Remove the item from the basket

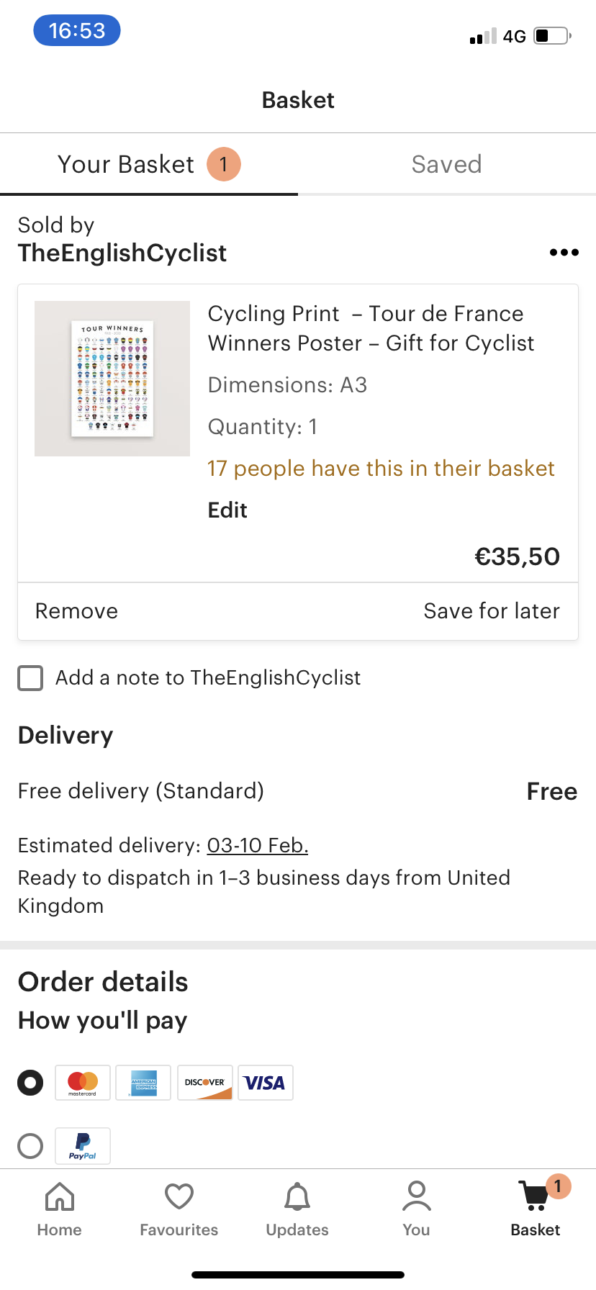pyautogui.click(x=76, y=610)
